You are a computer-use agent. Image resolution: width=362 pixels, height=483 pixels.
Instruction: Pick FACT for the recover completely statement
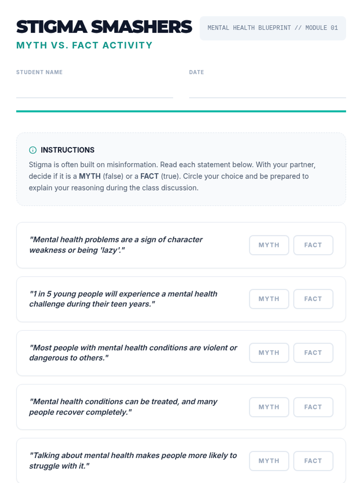click(313, 407)
